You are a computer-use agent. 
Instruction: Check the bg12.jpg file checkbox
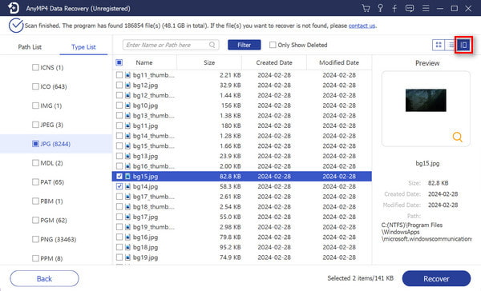(x=119, y=86)
